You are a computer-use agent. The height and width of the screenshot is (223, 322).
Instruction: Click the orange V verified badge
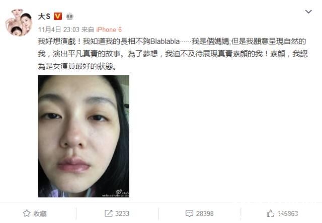click(x=58, y=17)
